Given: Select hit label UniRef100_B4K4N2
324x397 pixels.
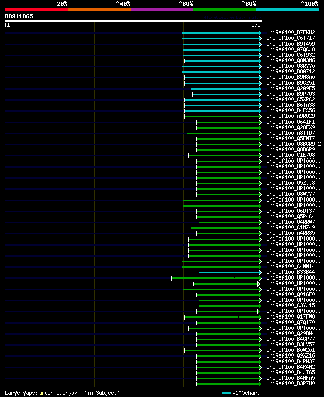Looking at the screenshot, I should [291, 367].
